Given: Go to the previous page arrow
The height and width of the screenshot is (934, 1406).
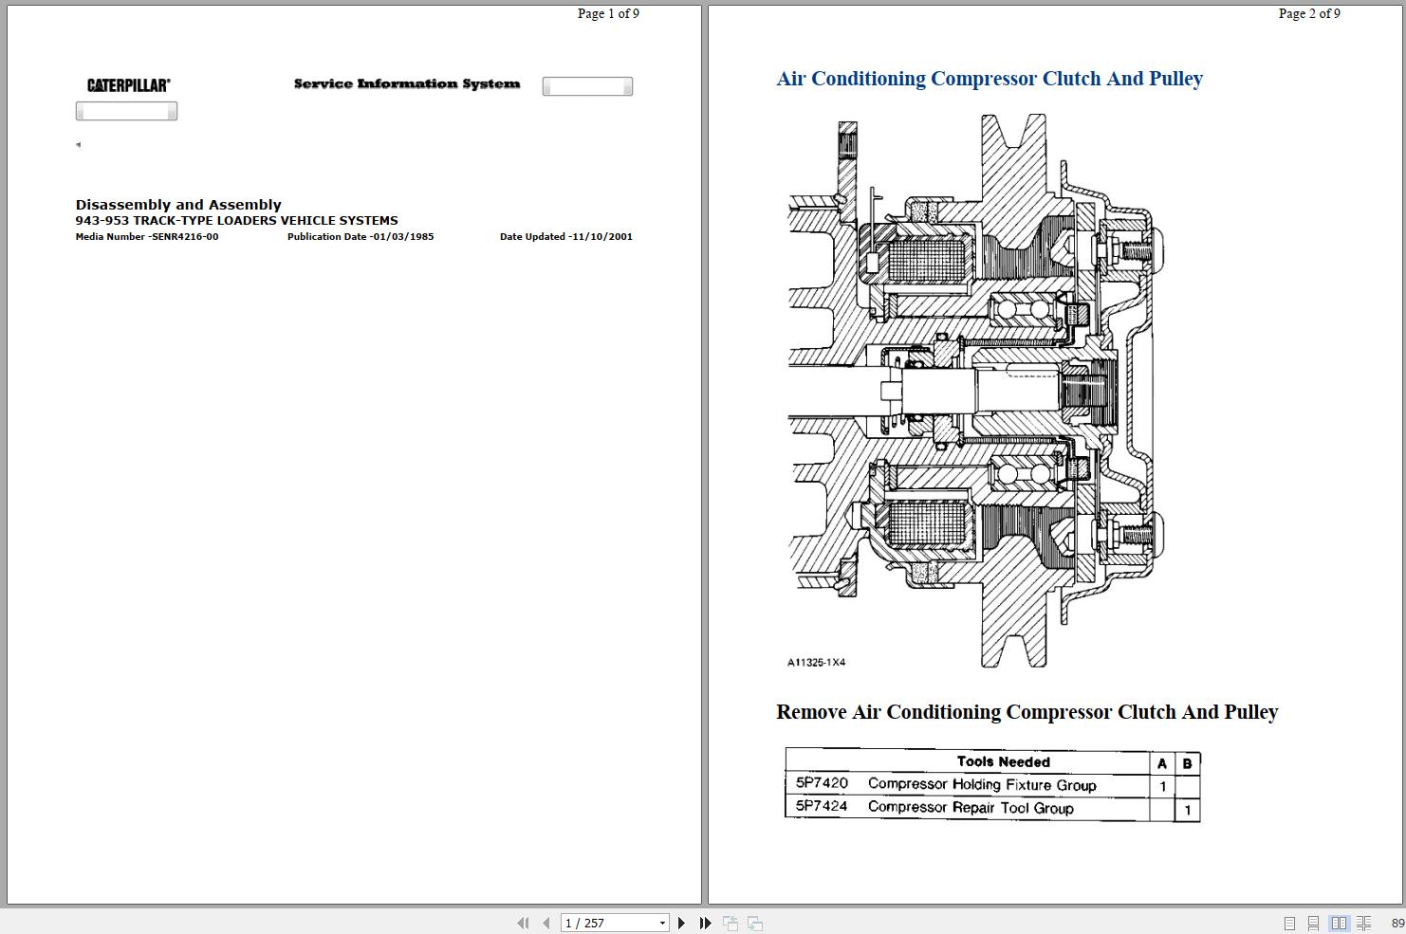Looking at the screenshot, I should [546, 923].
